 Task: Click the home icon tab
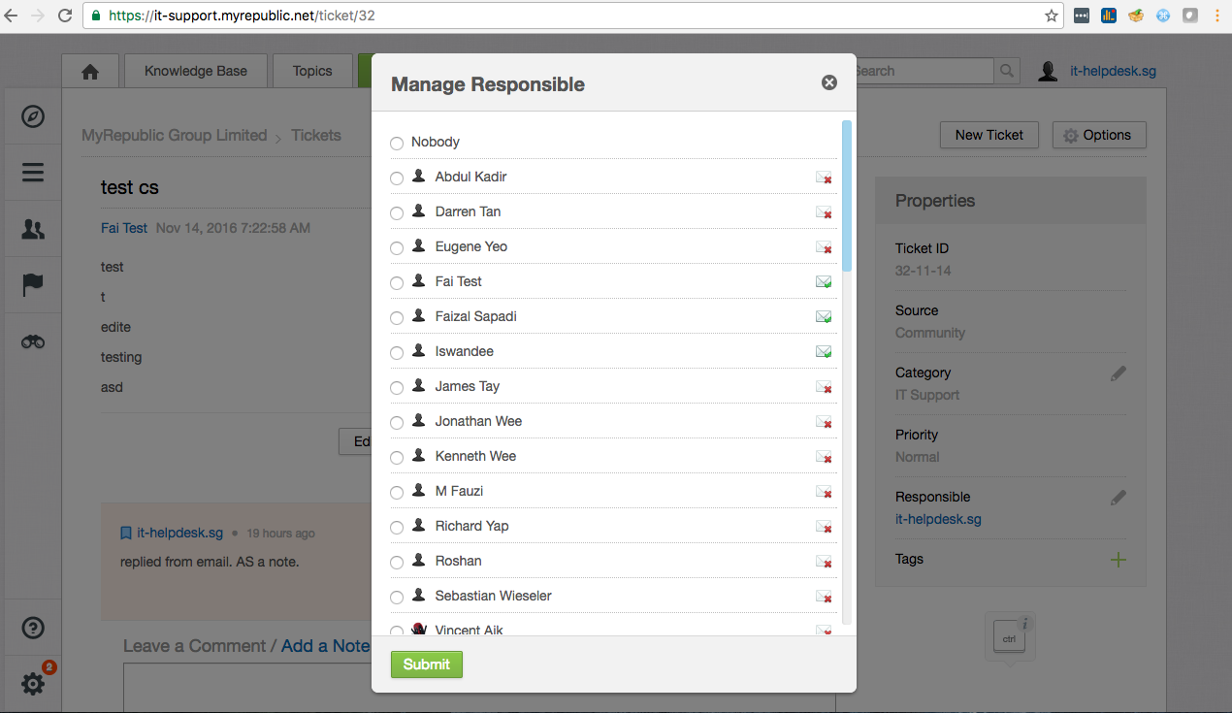(x=90, y=72)
